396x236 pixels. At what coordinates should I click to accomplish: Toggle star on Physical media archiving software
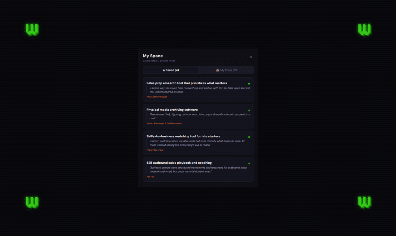click(x=249, y=110)
